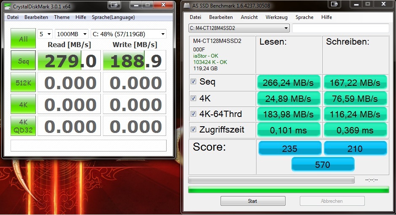Click the read access time 0,101 ms

(288, 130)
